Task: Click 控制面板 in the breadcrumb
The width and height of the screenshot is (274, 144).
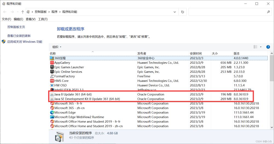Action: (41, 12)
